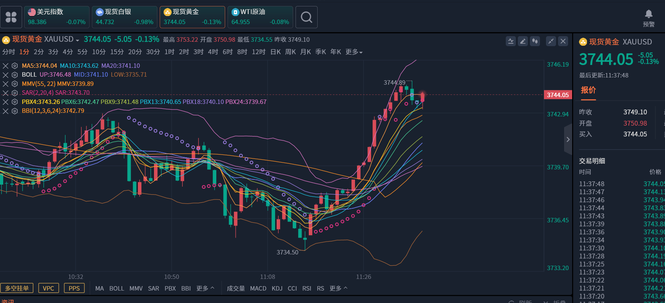Toggle the 多空挂单 overlay button
Screen dimensions: 665x303
[x=17, y=288]
